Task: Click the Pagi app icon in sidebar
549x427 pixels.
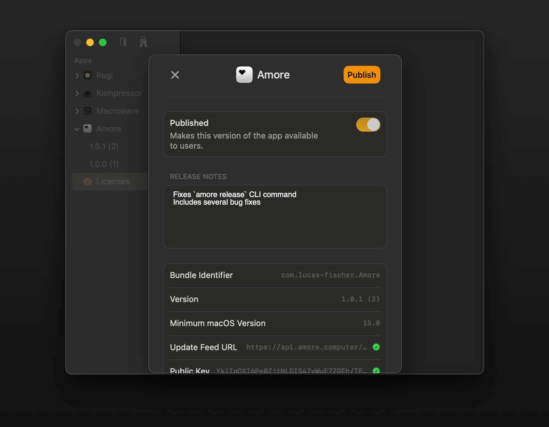Action: click(87, 76)
